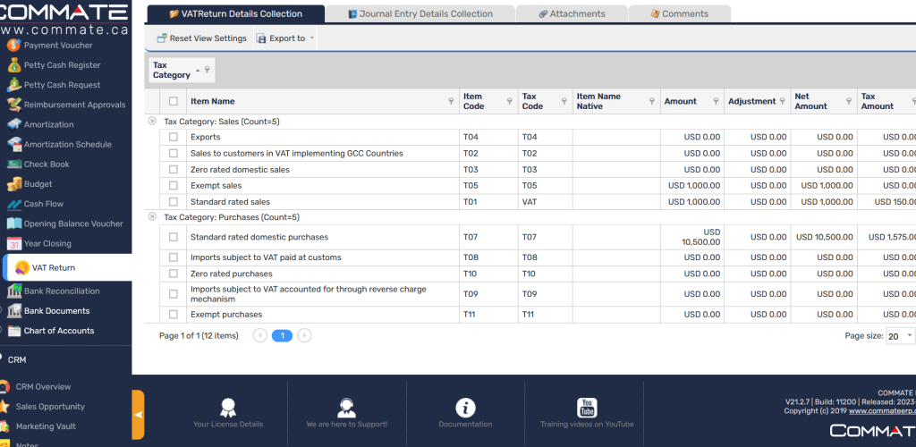This screenshot has width=916, height=447.
Task: Sort by the Item Code column header
Action: point(472,101)
